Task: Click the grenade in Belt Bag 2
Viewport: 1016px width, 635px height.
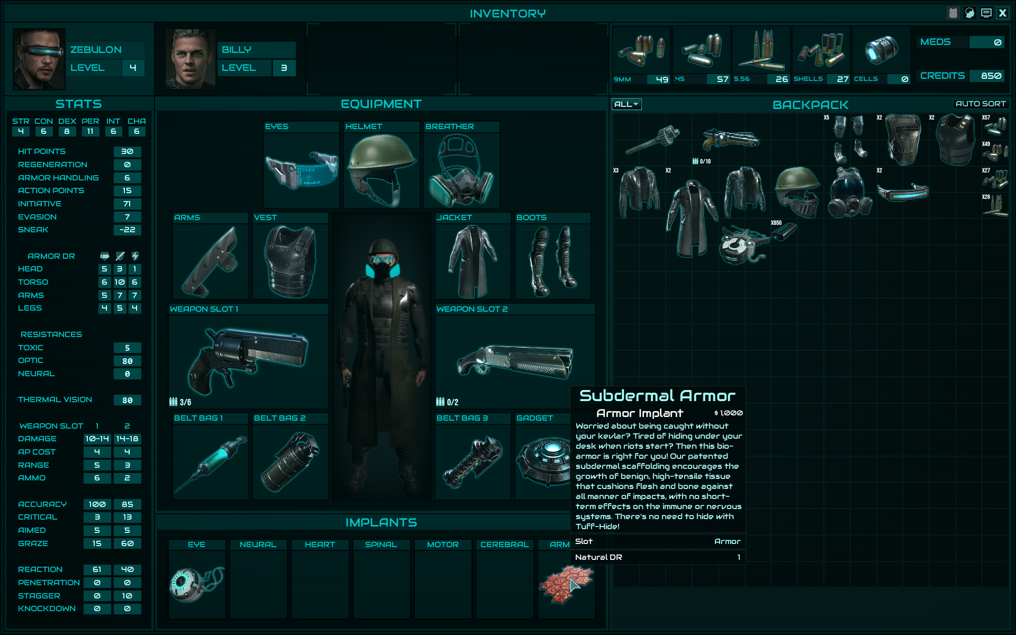Action: pos(290,461)
